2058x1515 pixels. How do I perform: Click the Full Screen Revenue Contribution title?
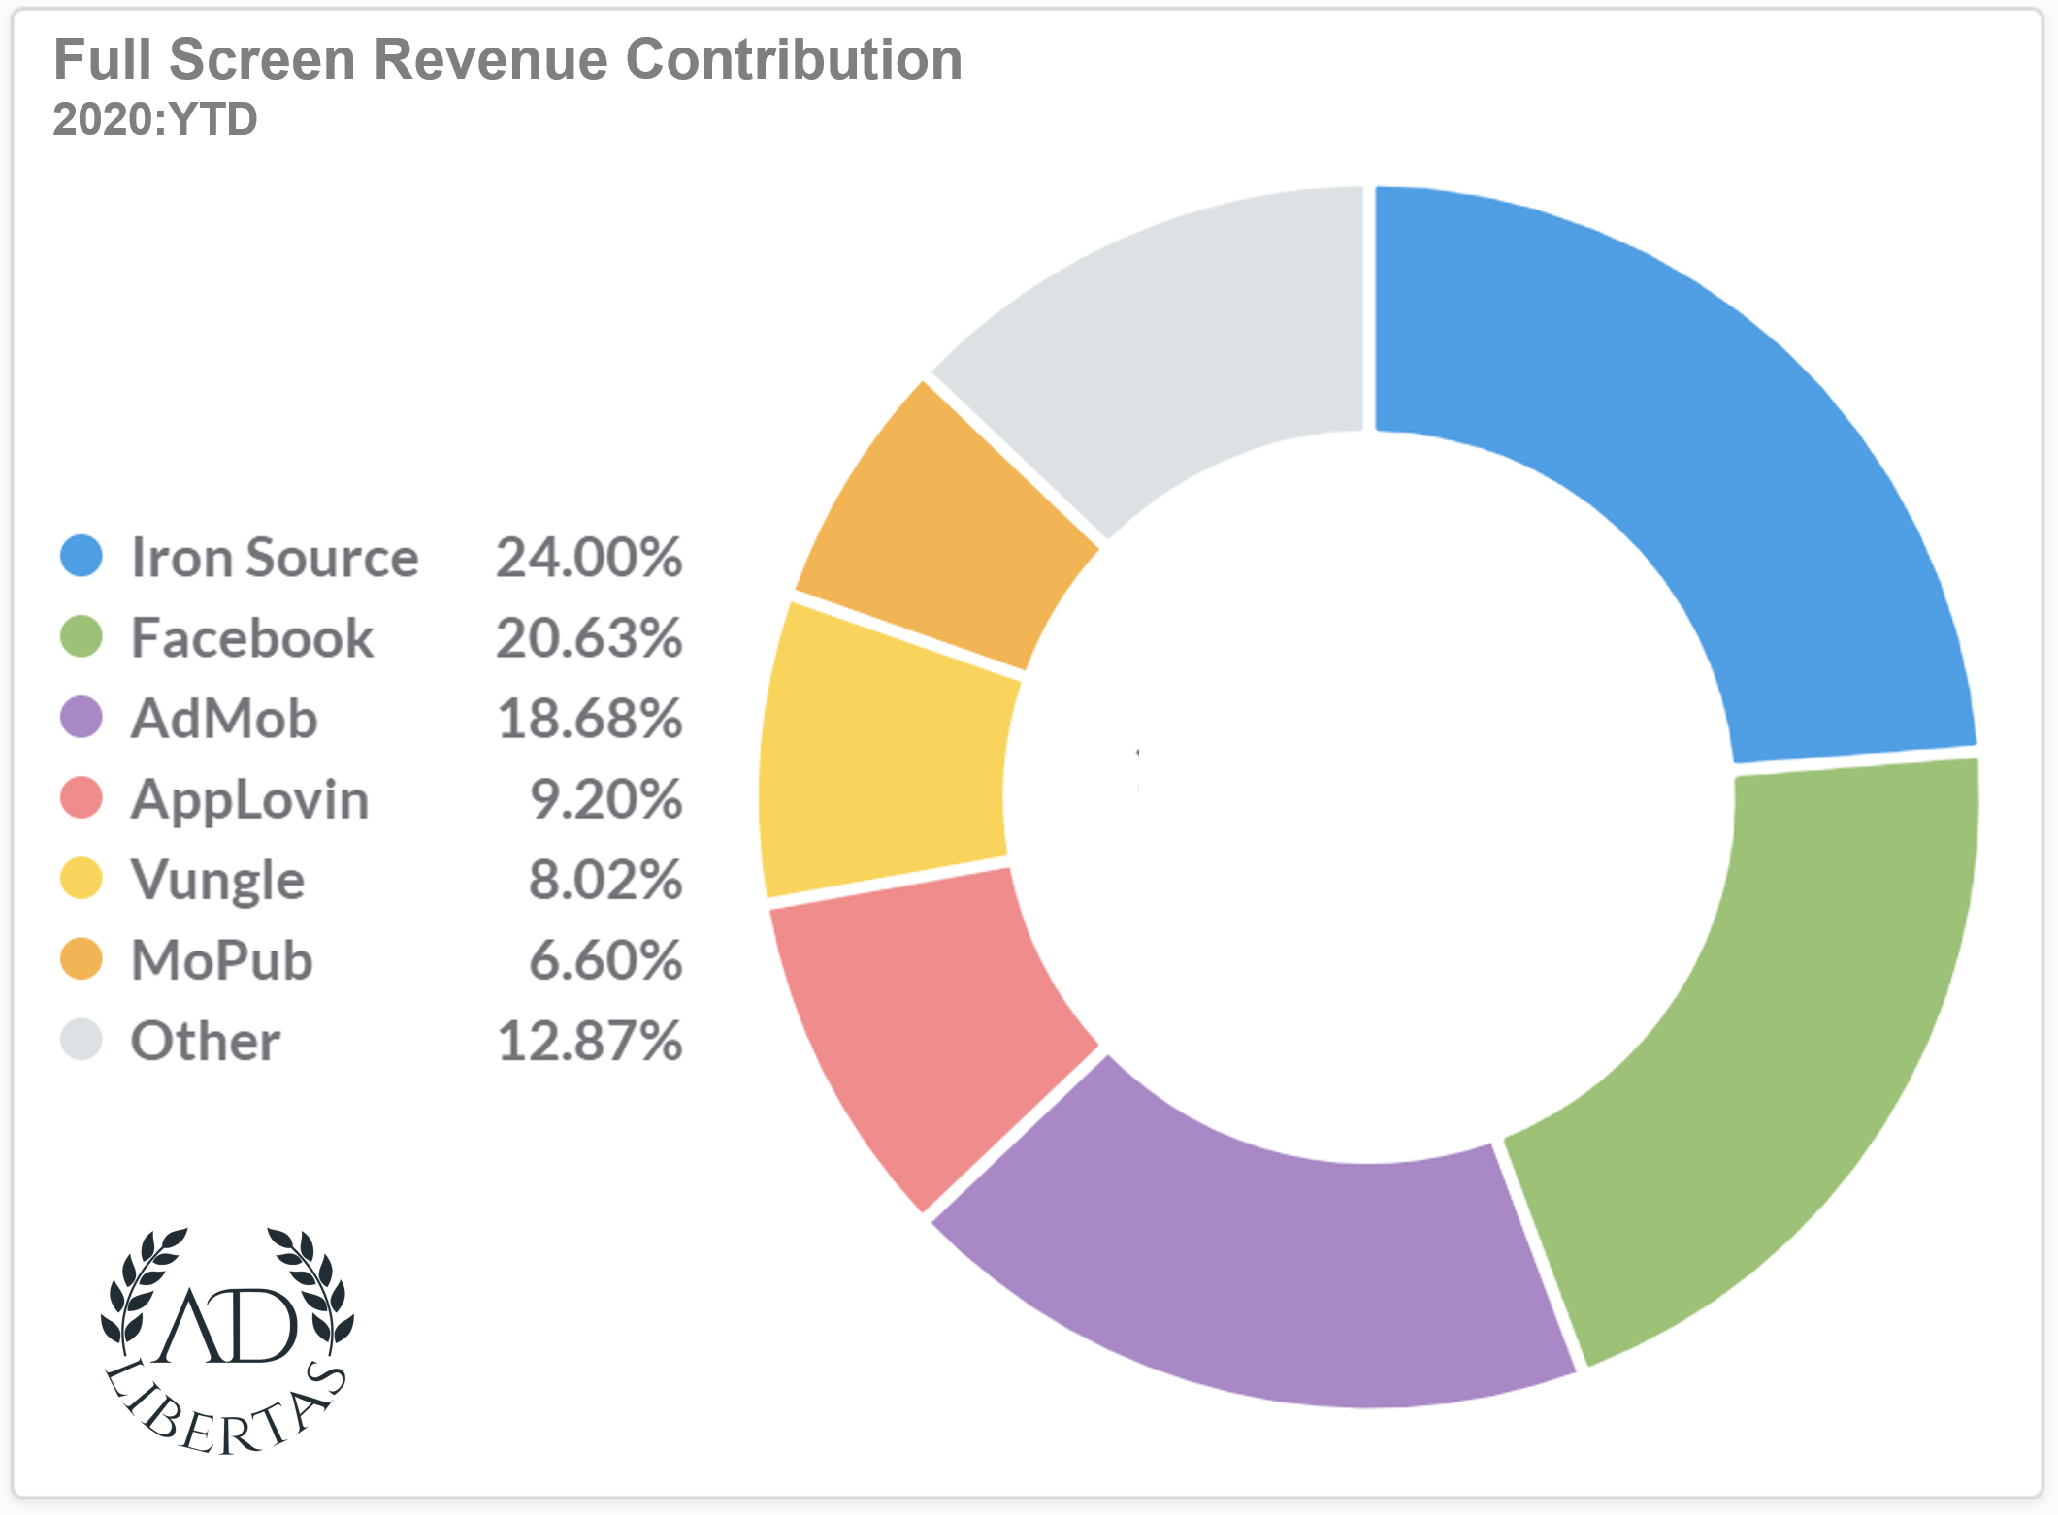pyautogui.click(x=507, y=59)
